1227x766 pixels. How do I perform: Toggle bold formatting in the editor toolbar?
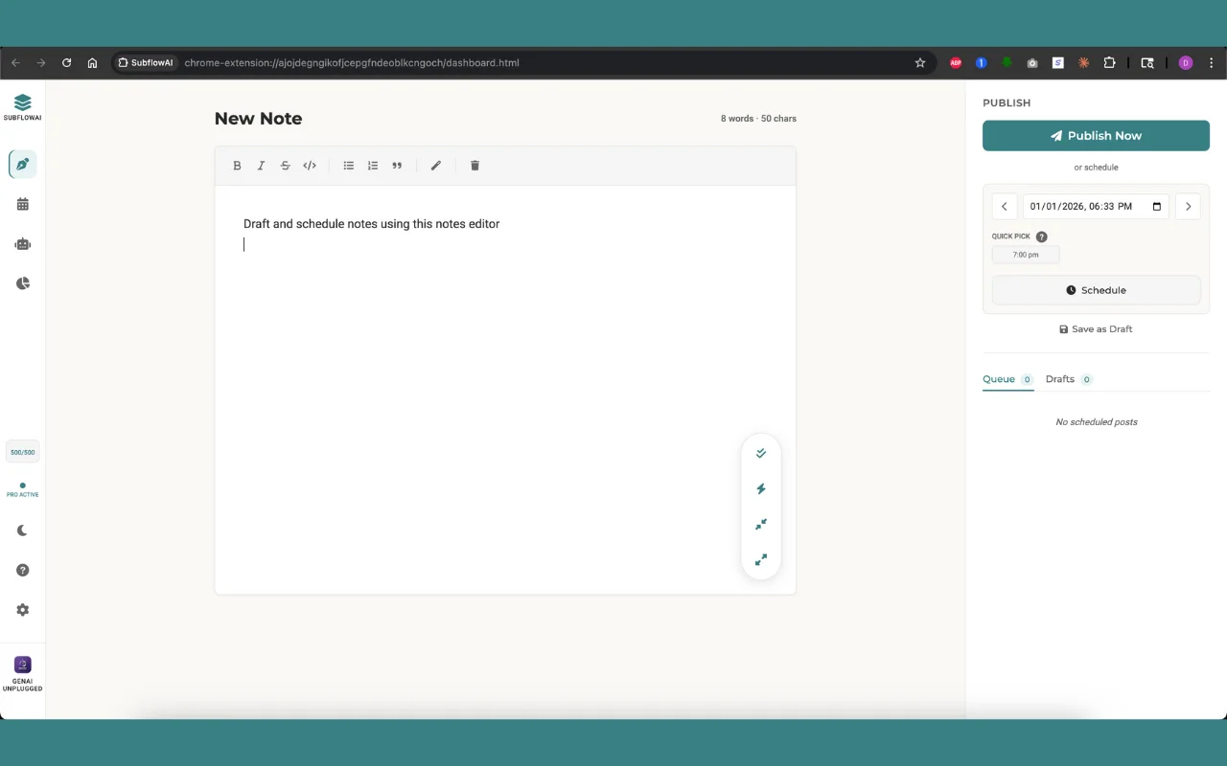(x=237, y=165)
